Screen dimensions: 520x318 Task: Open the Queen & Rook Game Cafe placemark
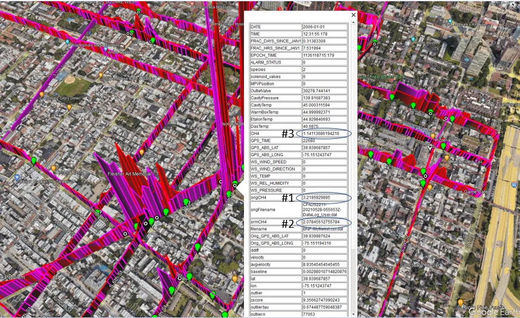pyautogui.click(x=429, y=187)
